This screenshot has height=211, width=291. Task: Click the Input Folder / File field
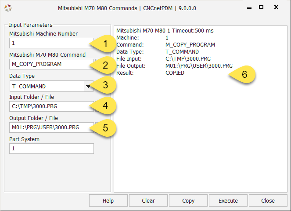point(51,106)
